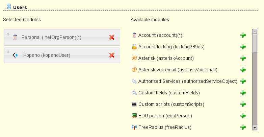Add the Asterisk voicemail module
This screenshot has width=264, height=137.
pos(243,70)
